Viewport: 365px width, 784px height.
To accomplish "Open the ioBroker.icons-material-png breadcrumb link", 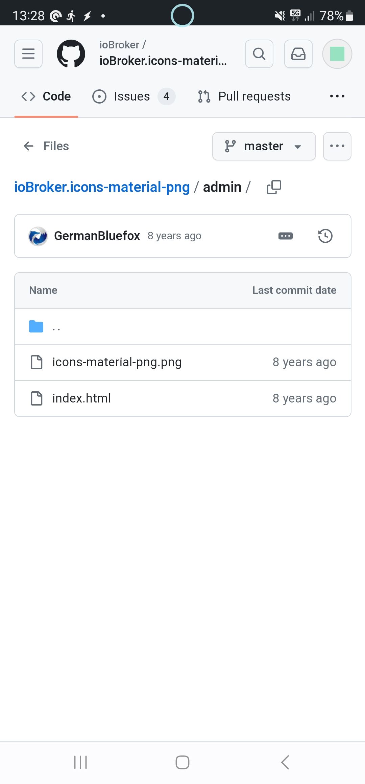I will click(102, 187).
